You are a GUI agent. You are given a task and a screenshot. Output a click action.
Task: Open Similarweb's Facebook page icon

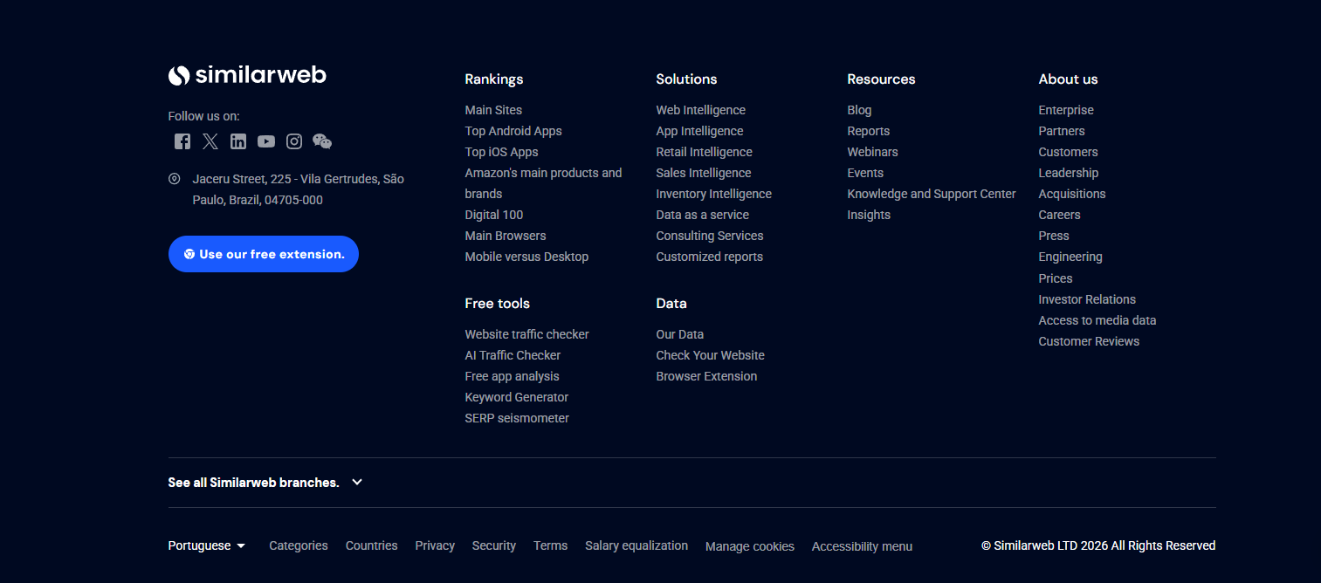pyautogui.click(x=182, y=141)
